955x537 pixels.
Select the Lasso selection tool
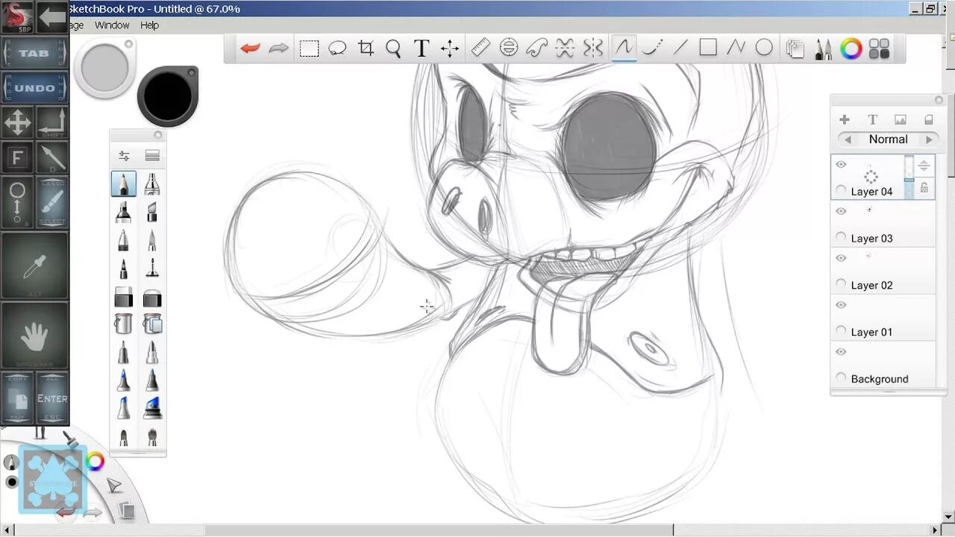(337, 48)
